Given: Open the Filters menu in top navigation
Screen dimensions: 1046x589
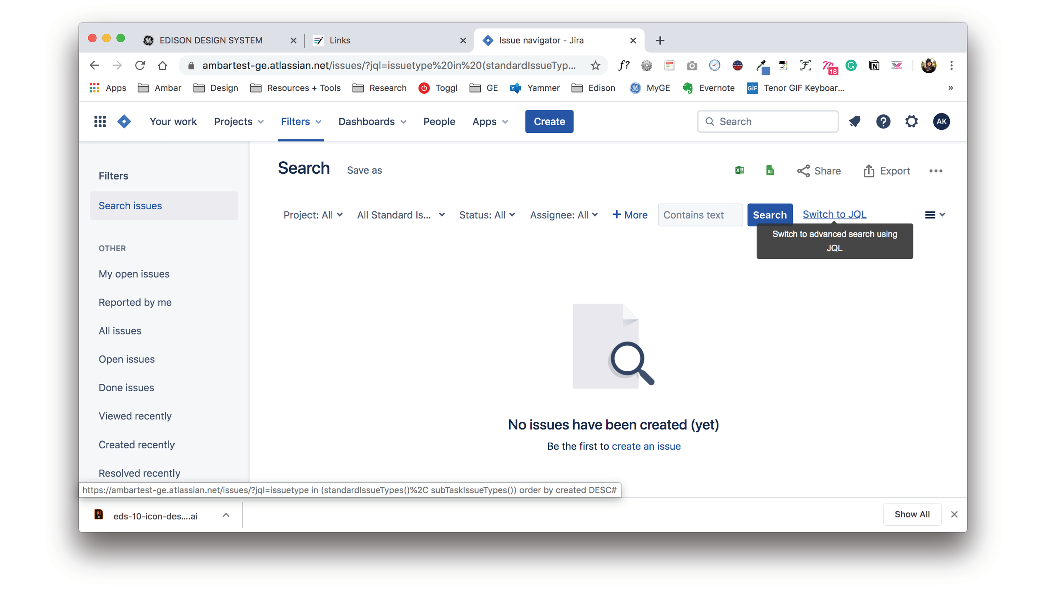Looking at the screenshot, I should [301, 121].
